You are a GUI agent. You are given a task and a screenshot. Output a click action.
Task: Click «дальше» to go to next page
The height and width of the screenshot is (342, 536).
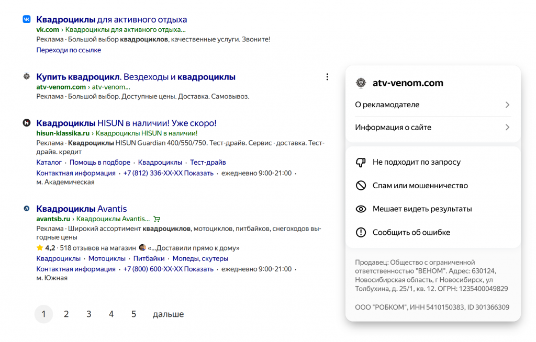(x=168, y=314)
